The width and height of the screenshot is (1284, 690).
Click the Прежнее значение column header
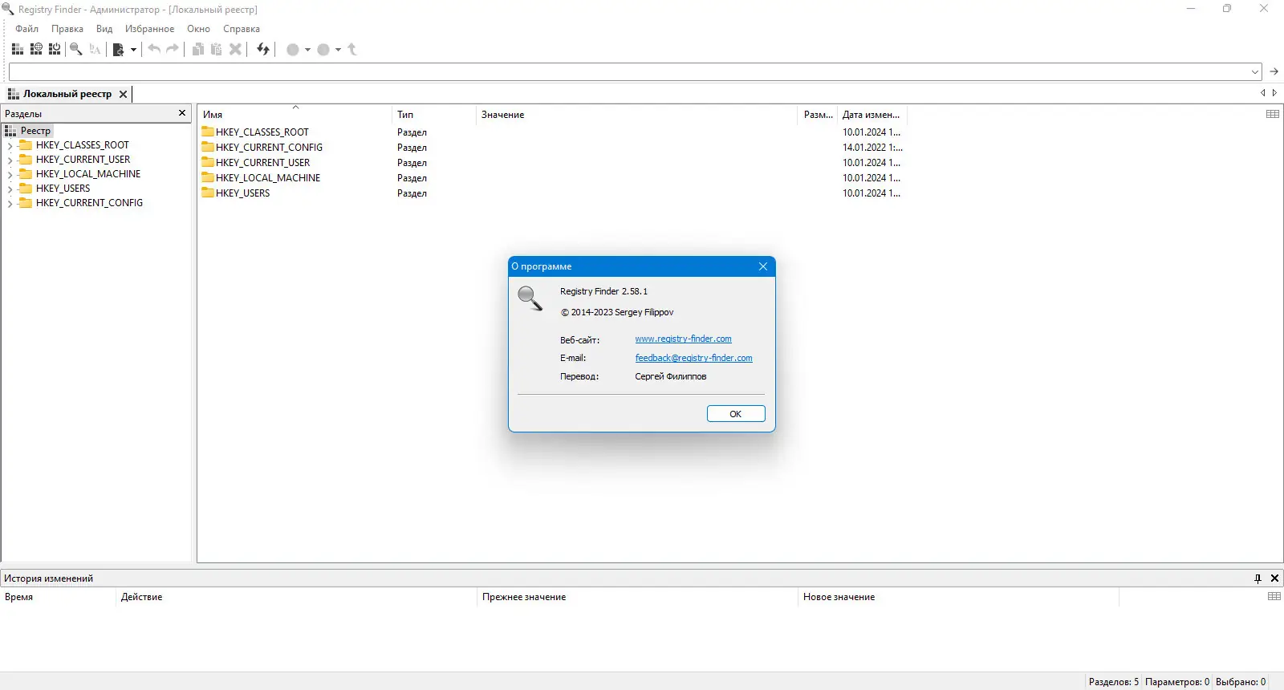tap(638, 597)
